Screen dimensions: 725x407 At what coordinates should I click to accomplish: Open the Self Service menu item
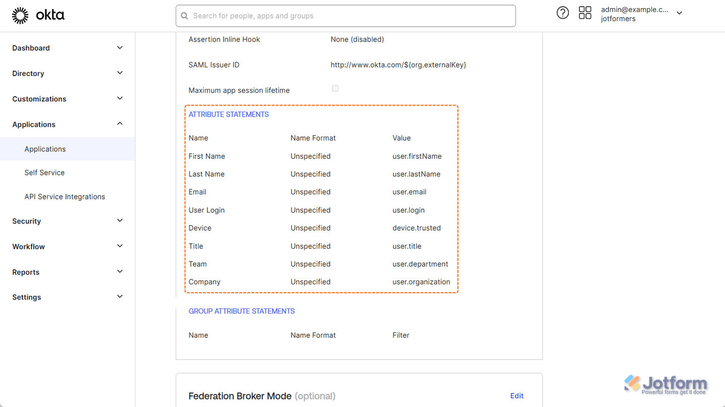tap(45, 173)
